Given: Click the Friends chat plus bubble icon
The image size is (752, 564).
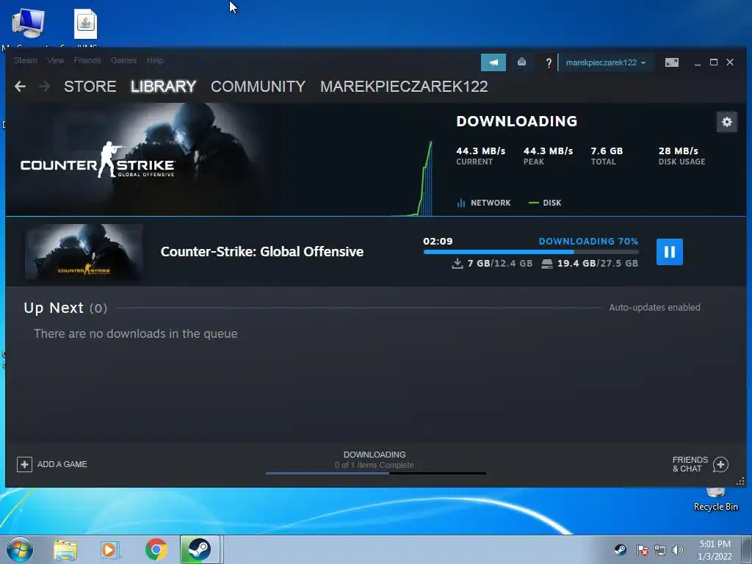Looking at the screenshot, I should 720,464.
